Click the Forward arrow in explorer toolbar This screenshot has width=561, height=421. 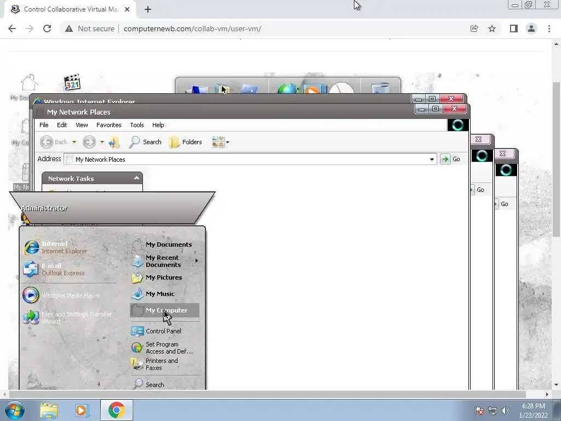(89, 142)
